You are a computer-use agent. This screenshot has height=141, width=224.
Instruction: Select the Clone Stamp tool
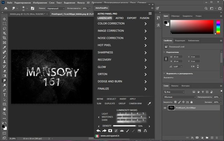click(5, 62)
